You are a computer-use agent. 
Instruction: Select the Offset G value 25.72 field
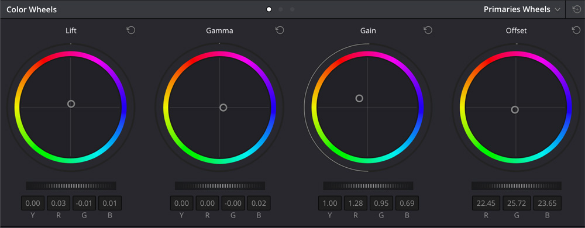point(517,203)
